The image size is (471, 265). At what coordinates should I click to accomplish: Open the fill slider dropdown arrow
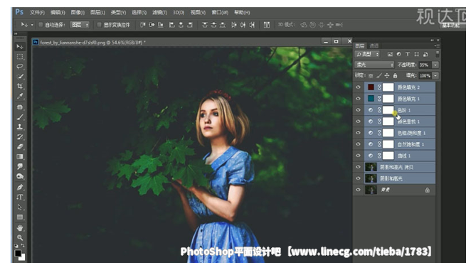coord(435,75)
